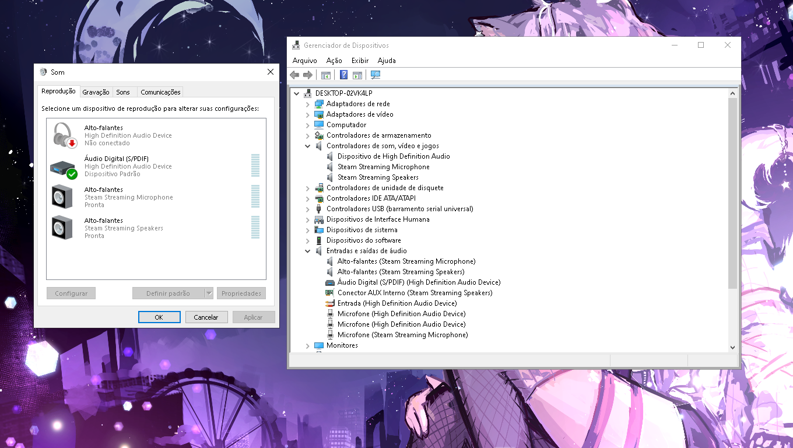Click the Definir padrão button

point(168,293)
